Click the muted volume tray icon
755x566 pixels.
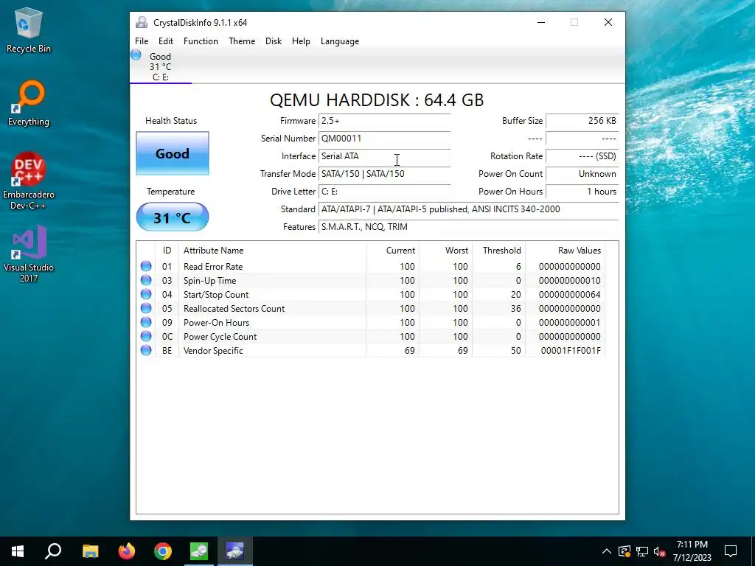point(660,551)
